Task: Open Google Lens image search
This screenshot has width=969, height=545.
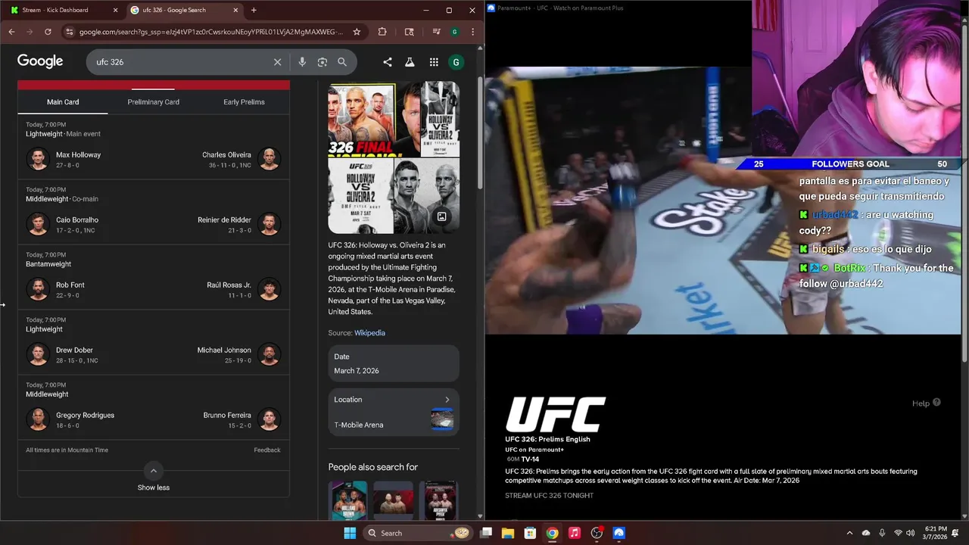Action: (322, 62)
